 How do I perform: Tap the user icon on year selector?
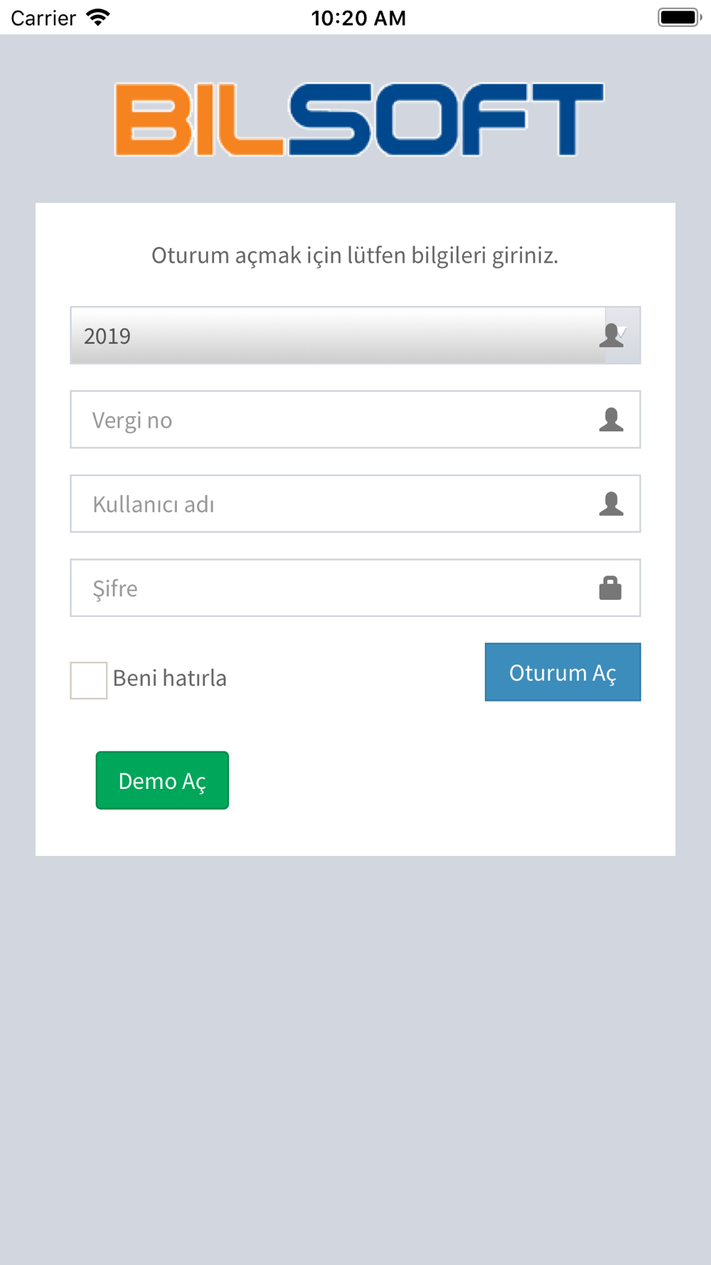(x=610, y=335)
